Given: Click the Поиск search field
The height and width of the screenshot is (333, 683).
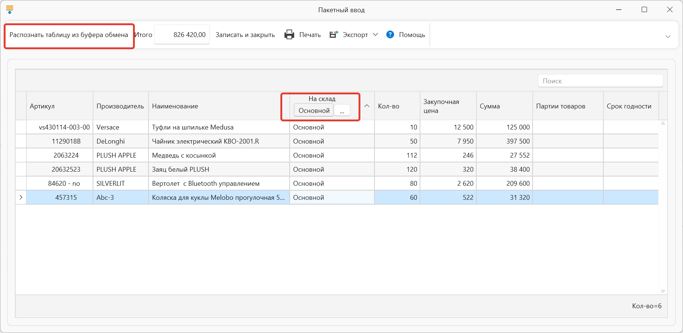Looking at the screenshot, I should click(x=600, y=81).
